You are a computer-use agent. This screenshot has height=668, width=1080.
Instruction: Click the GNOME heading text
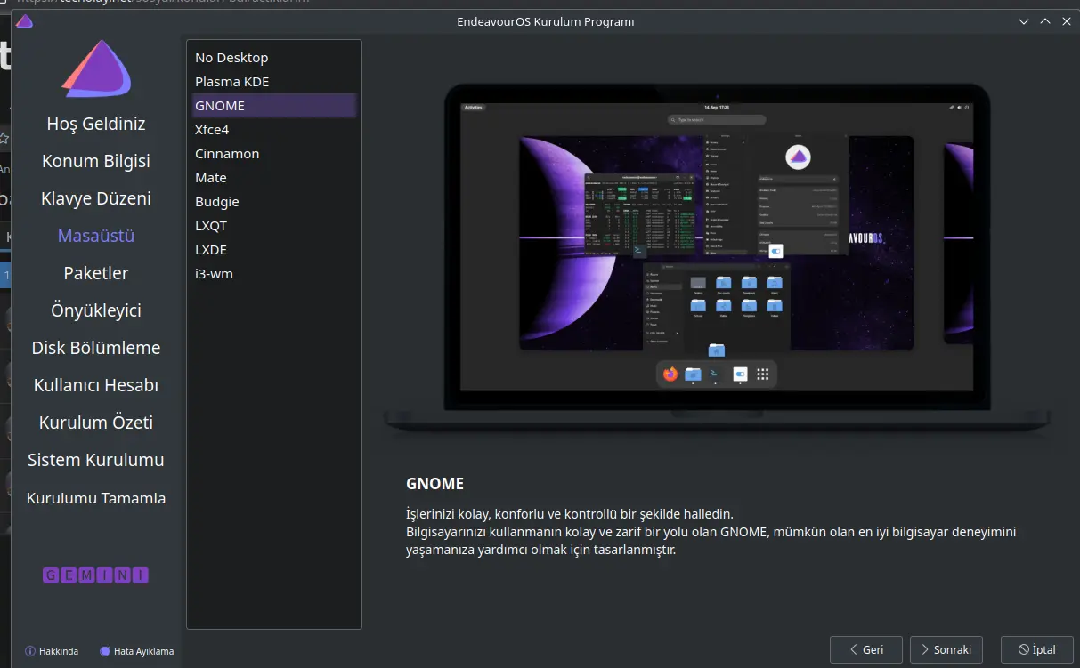click(434, 484)
